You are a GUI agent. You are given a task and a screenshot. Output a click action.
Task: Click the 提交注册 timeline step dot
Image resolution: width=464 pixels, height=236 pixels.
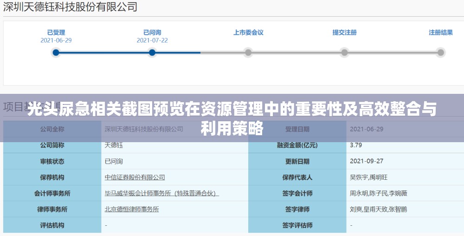tap(344, 52)
